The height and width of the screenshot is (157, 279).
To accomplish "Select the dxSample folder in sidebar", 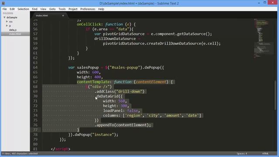I will [x=12, y=17].
